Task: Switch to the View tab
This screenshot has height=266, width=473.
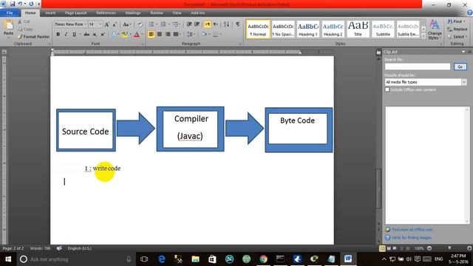Action: [177, 13]
